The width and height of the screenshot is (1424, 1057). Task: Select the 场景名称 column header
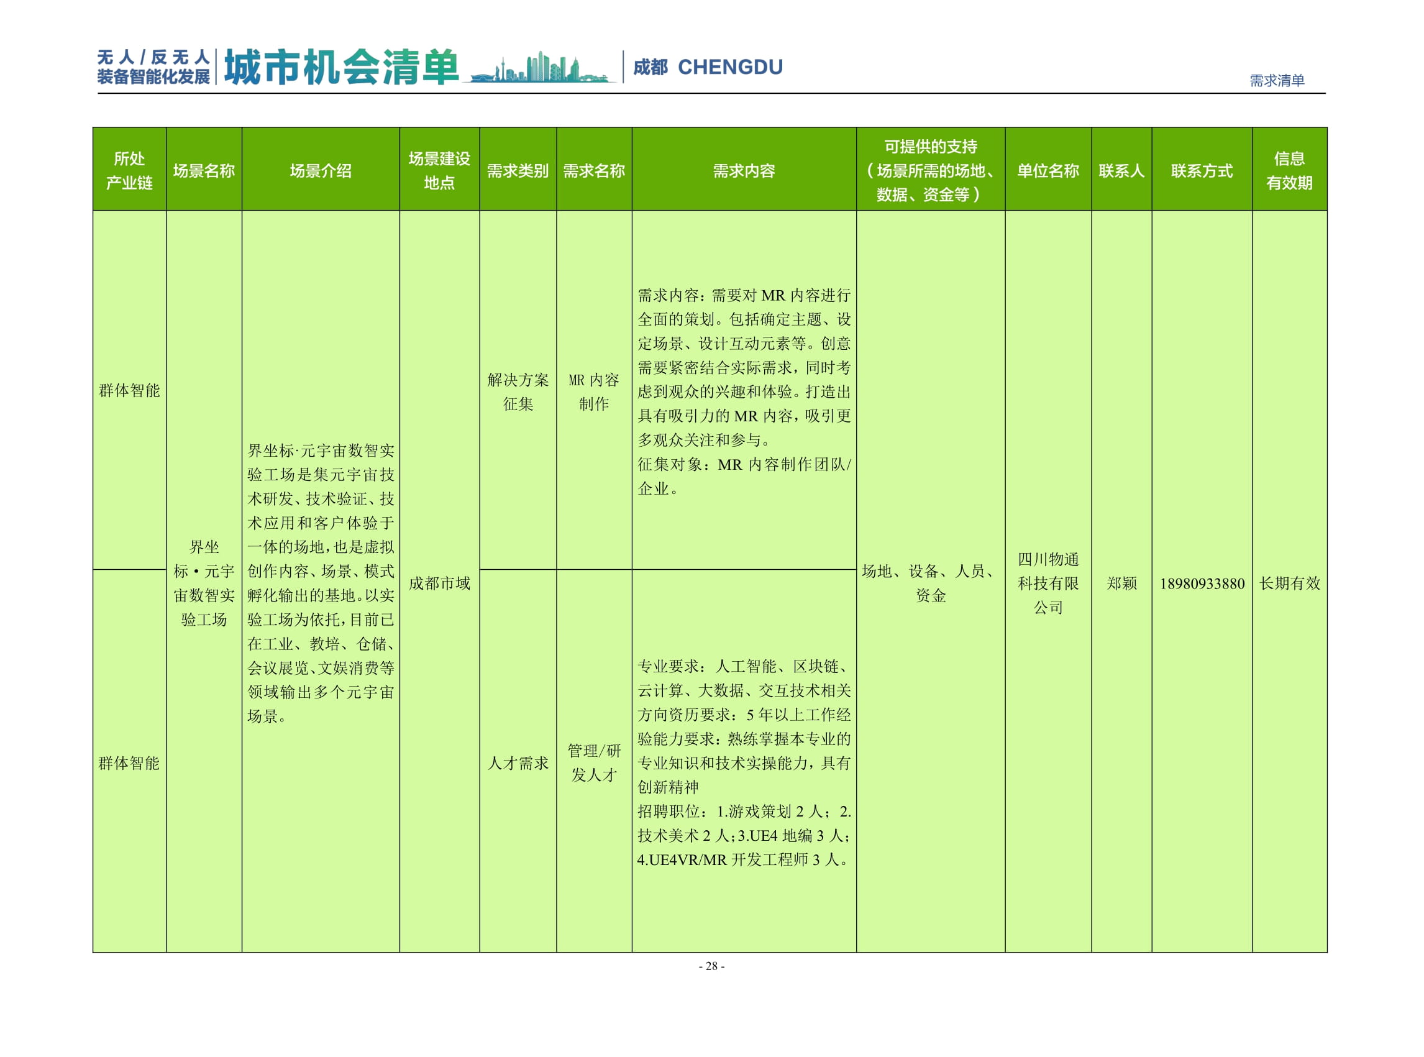(x=203, y=172)
